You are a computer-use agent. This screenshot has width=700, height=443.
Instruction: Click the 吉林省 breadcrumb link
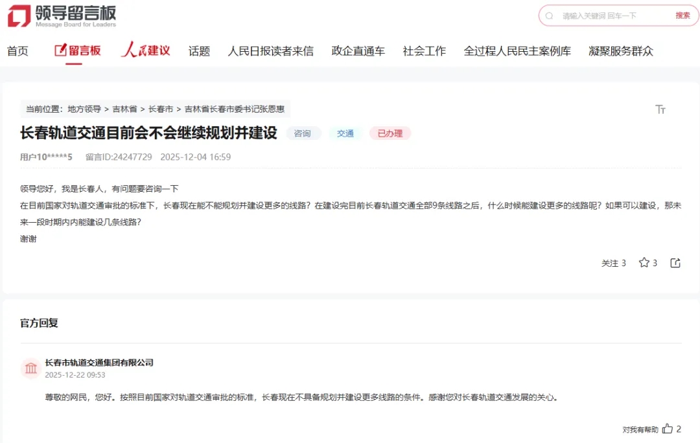[x=124, y=109]
